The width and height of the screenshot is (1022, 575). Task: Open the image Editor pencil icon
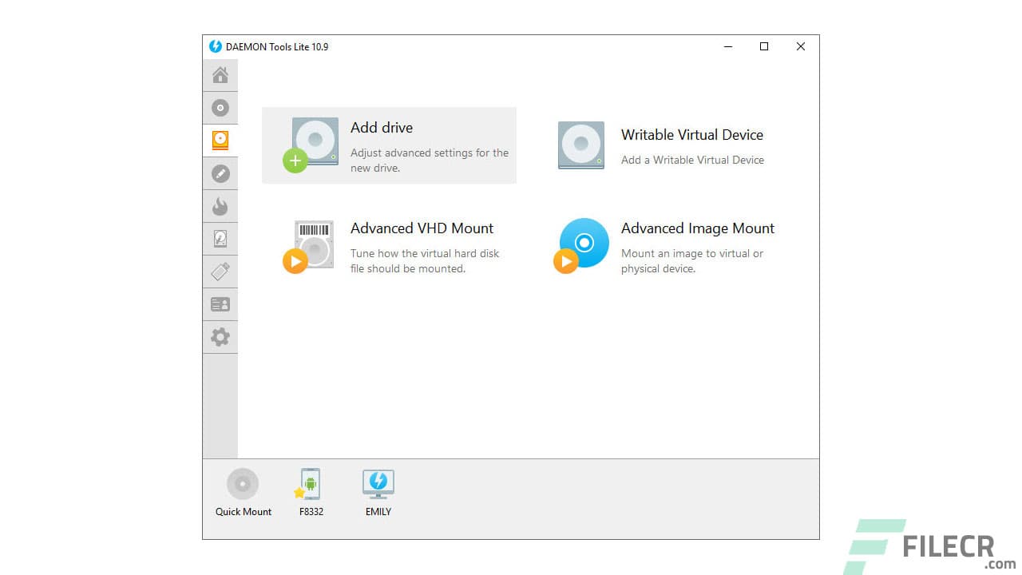[x=220, y=172]
